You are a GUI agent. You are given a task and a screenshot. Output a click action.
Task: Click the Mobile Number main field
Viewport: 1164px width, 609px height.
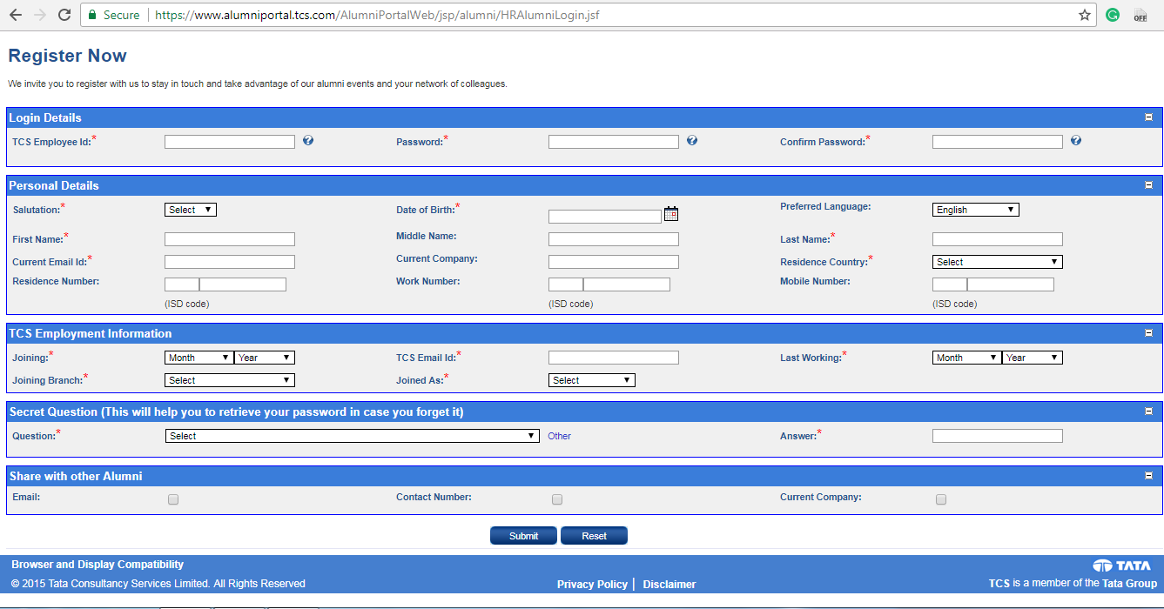pyautogui.click(x=1011, y=284)
